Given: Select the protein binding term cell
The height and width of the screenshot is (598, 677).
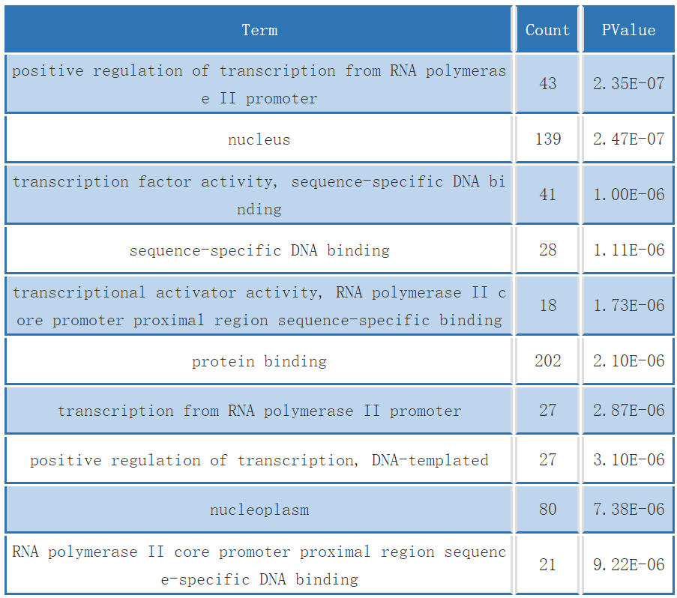Looking at the screenshot, I should (259, 360).
